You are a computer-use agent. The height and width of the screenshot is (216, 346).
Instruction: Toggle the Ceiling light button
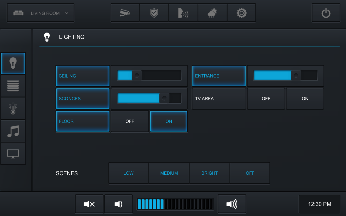[83, 76]
